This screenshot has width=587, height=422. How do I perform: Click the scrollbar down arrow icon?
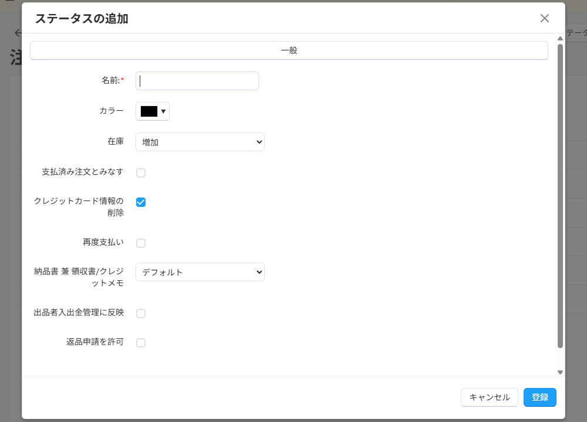click(x=560, y=372)
